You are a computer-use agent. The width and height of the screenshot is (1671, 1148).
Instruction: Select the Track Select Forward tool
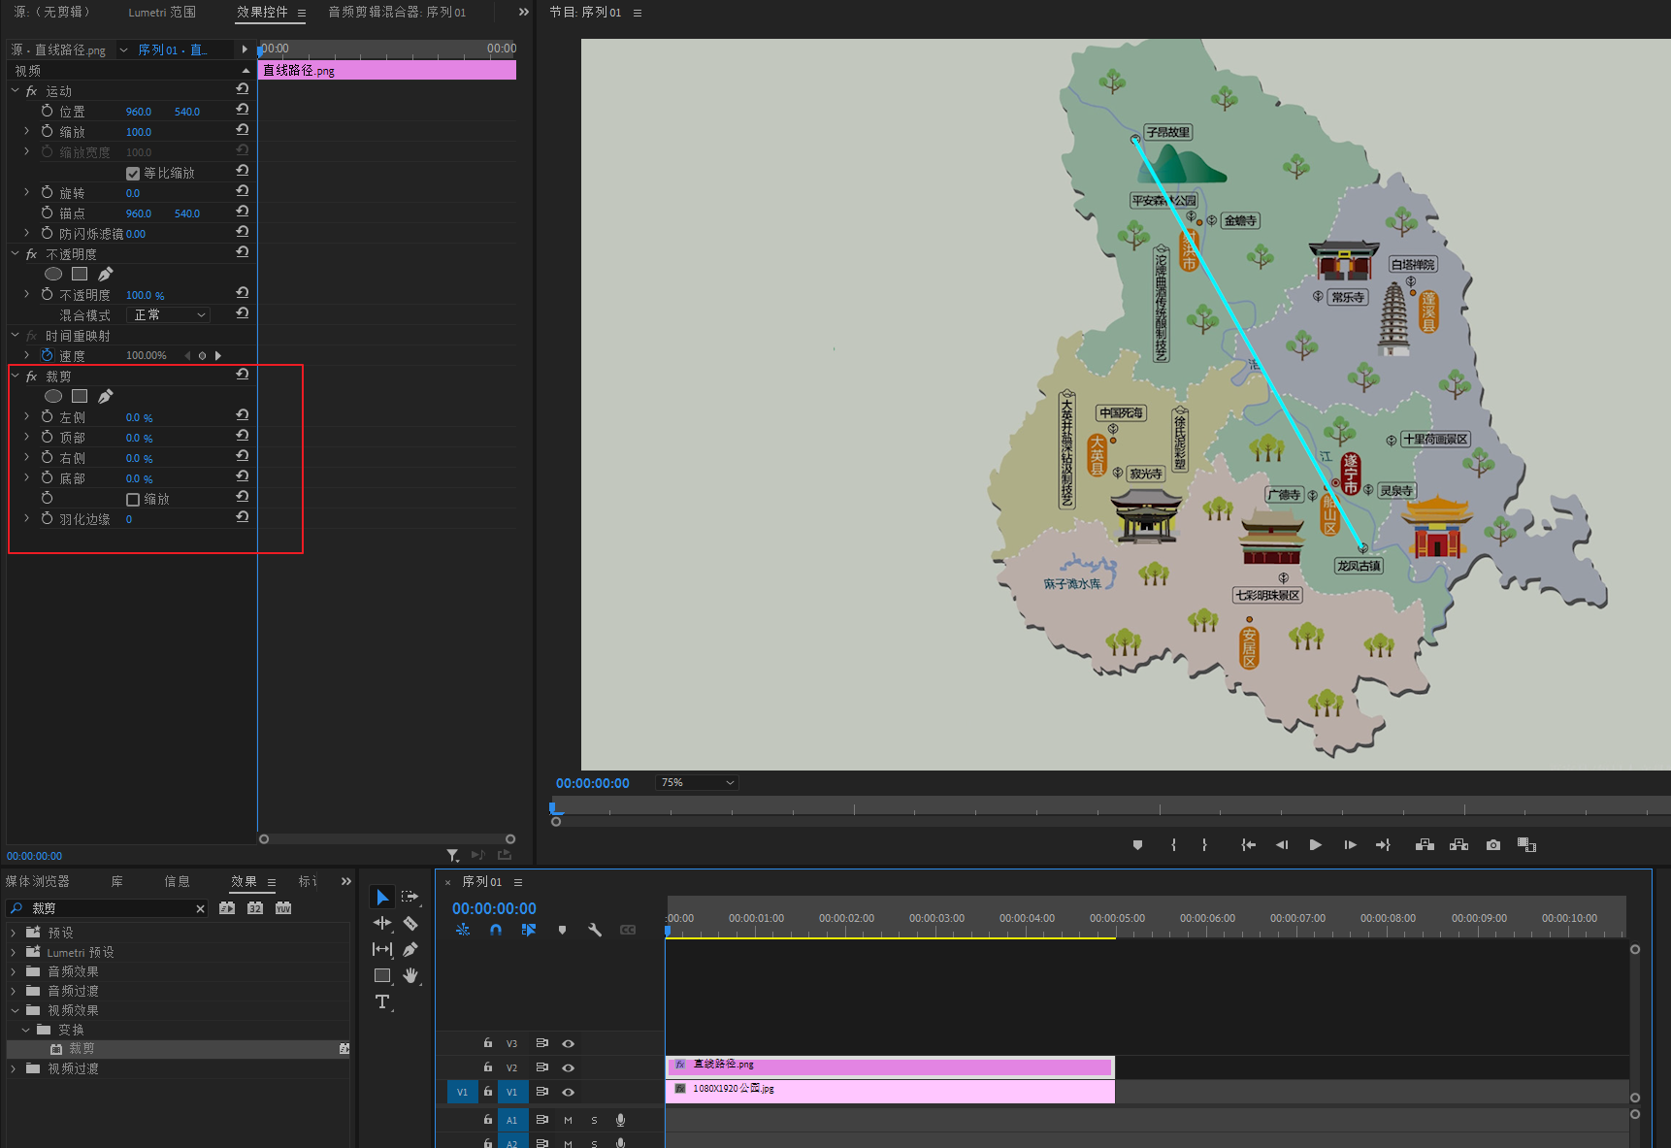410,898
